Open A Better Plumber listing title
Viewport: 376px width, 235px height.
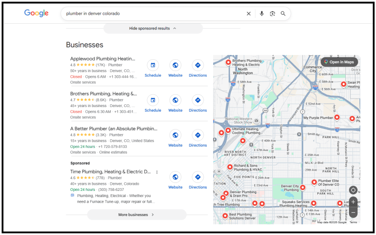click(x=114, y=129)
